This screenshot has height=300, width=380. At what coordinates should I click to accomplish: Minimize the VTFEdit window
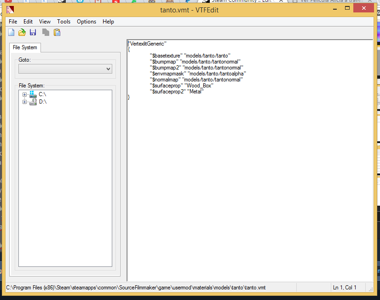tap(335, 9)
